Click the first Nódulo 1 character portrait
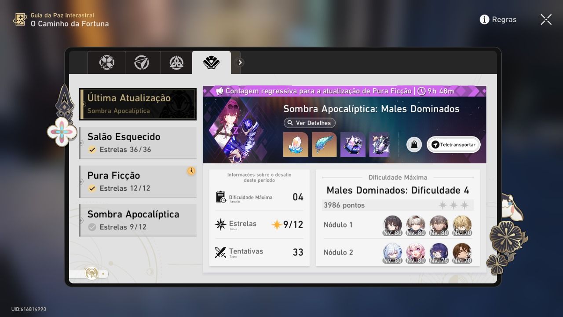This screenshot has height=317, width=563. tap(392, 225)
